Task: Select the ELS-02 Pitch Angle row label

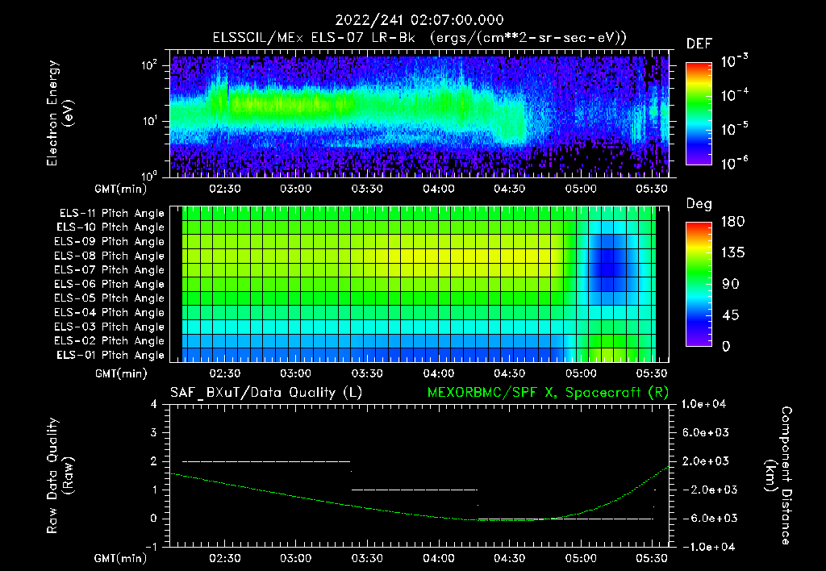Action: click(109, 341)
